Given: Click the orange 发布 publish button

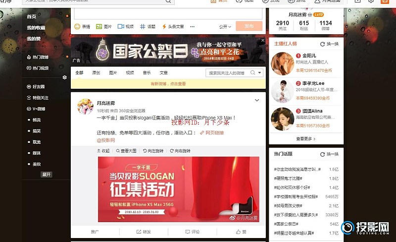Looking at the screenshot, I should click(x=249, y=26).
